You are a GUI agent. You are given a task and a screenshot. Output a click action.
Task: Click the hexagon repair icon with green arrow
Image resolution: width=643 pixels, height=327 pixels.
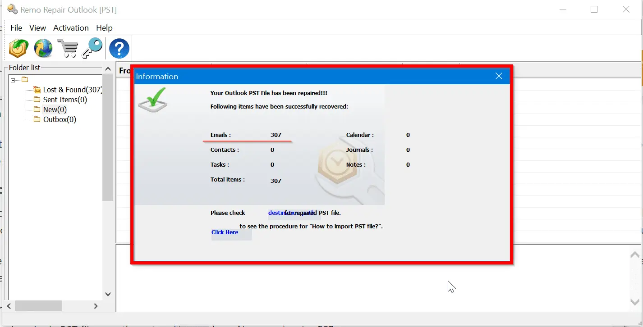pyautogui.click(x=19, y=48)
